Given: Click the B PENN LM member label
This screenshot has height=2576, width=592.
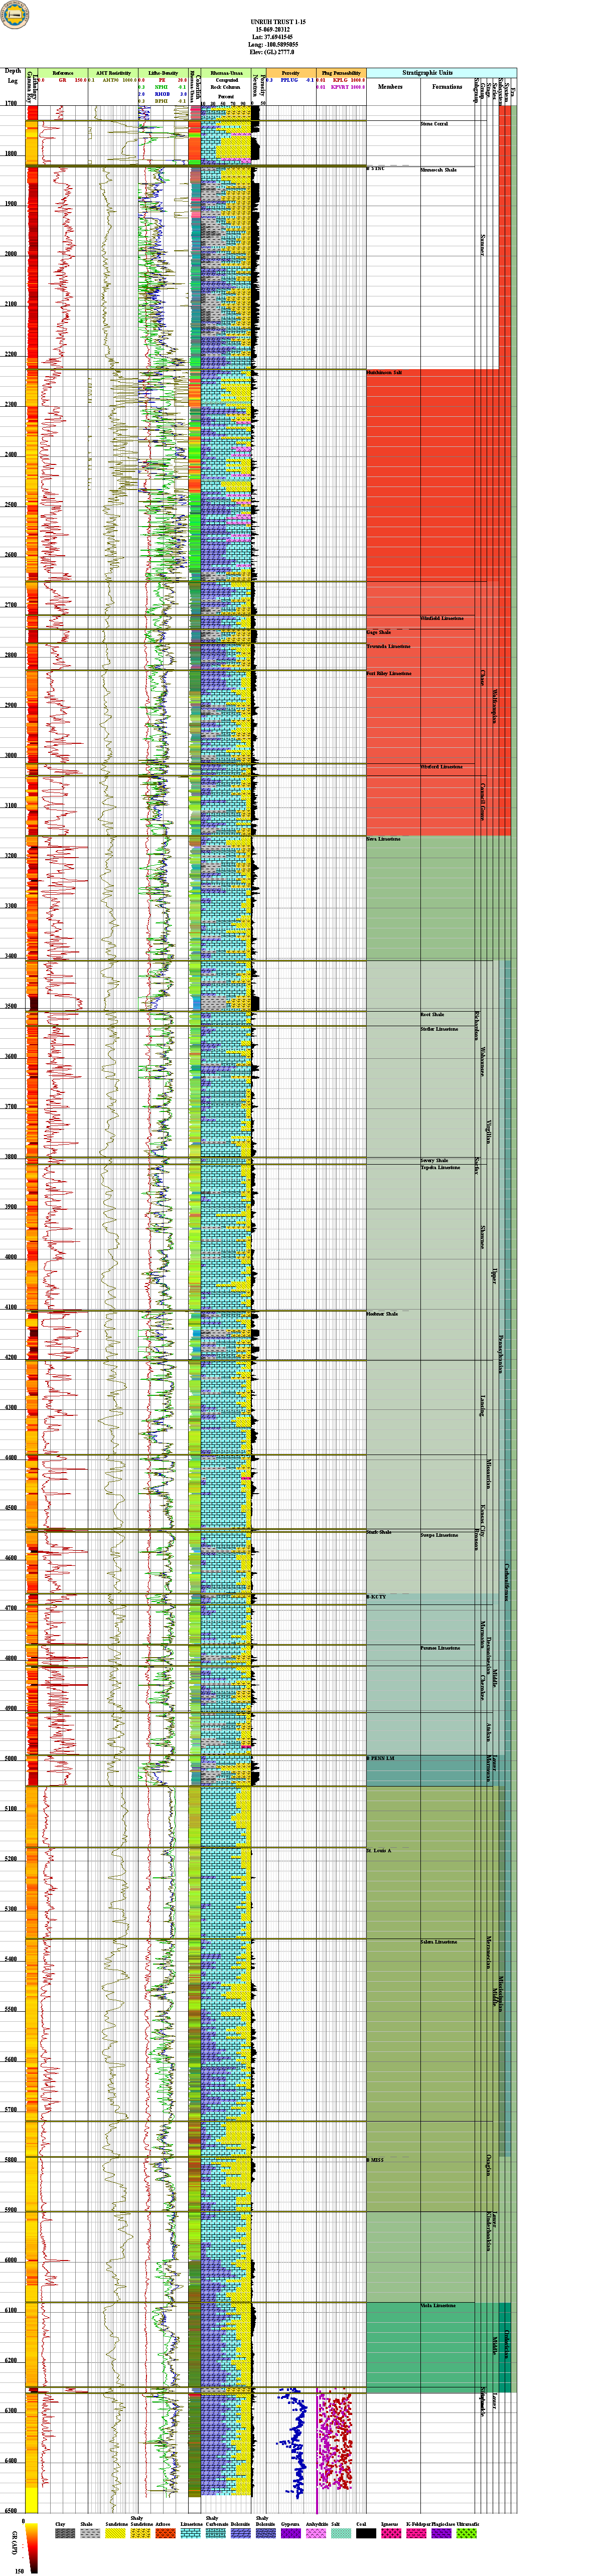Looking at the screenshot, I should pos(381,1758).
